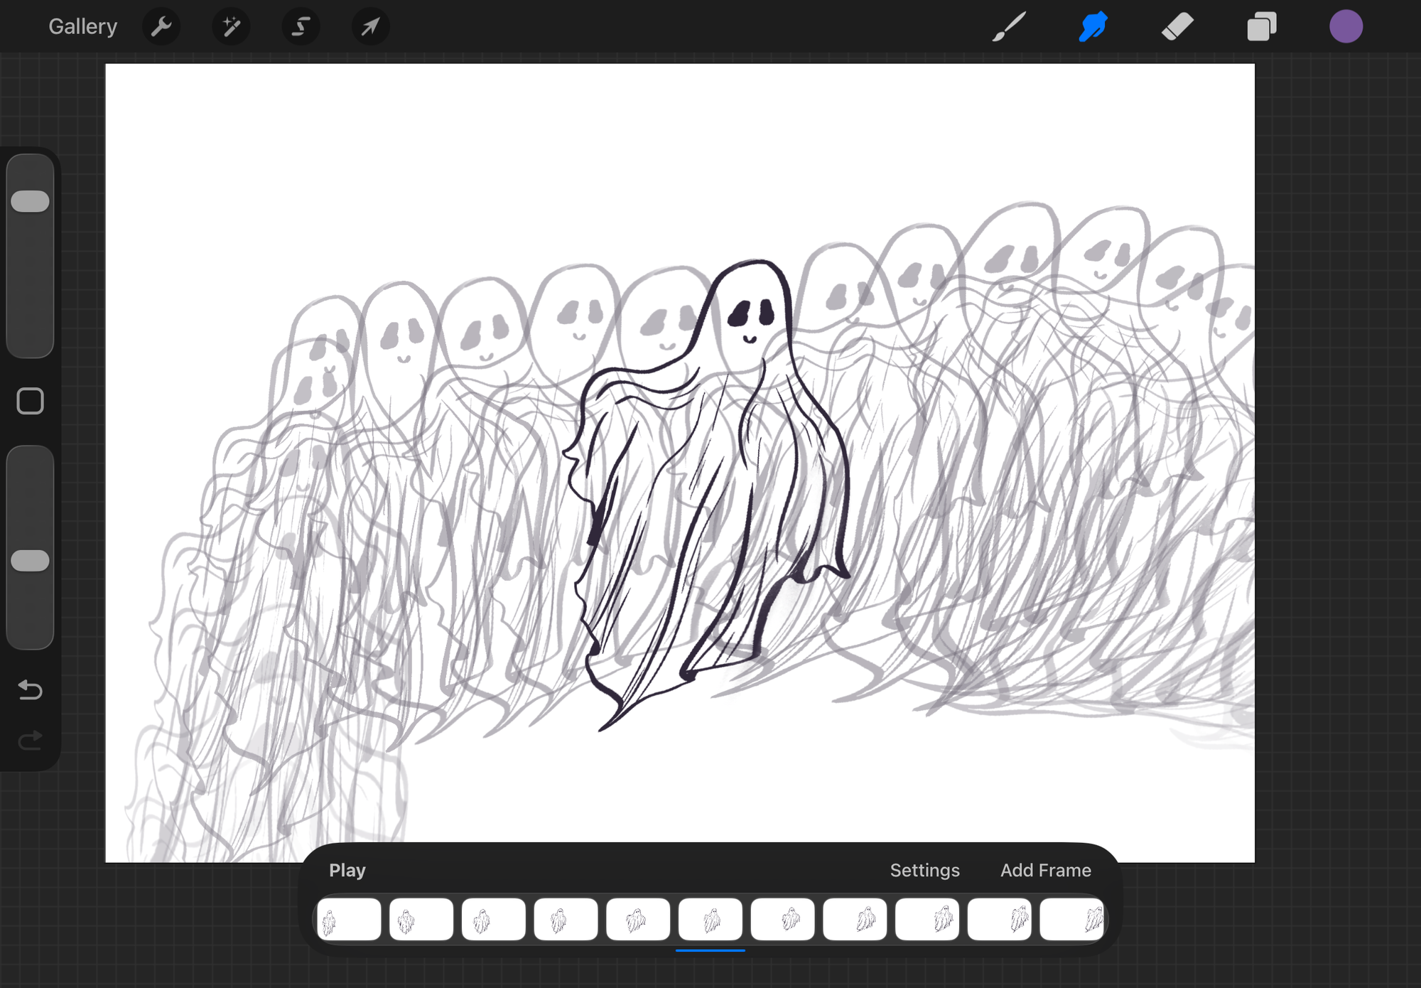Tap the square Modify button on sidebar
Image resolution: width=1421 pixels, height=988 pixels.
pos(30,402)
